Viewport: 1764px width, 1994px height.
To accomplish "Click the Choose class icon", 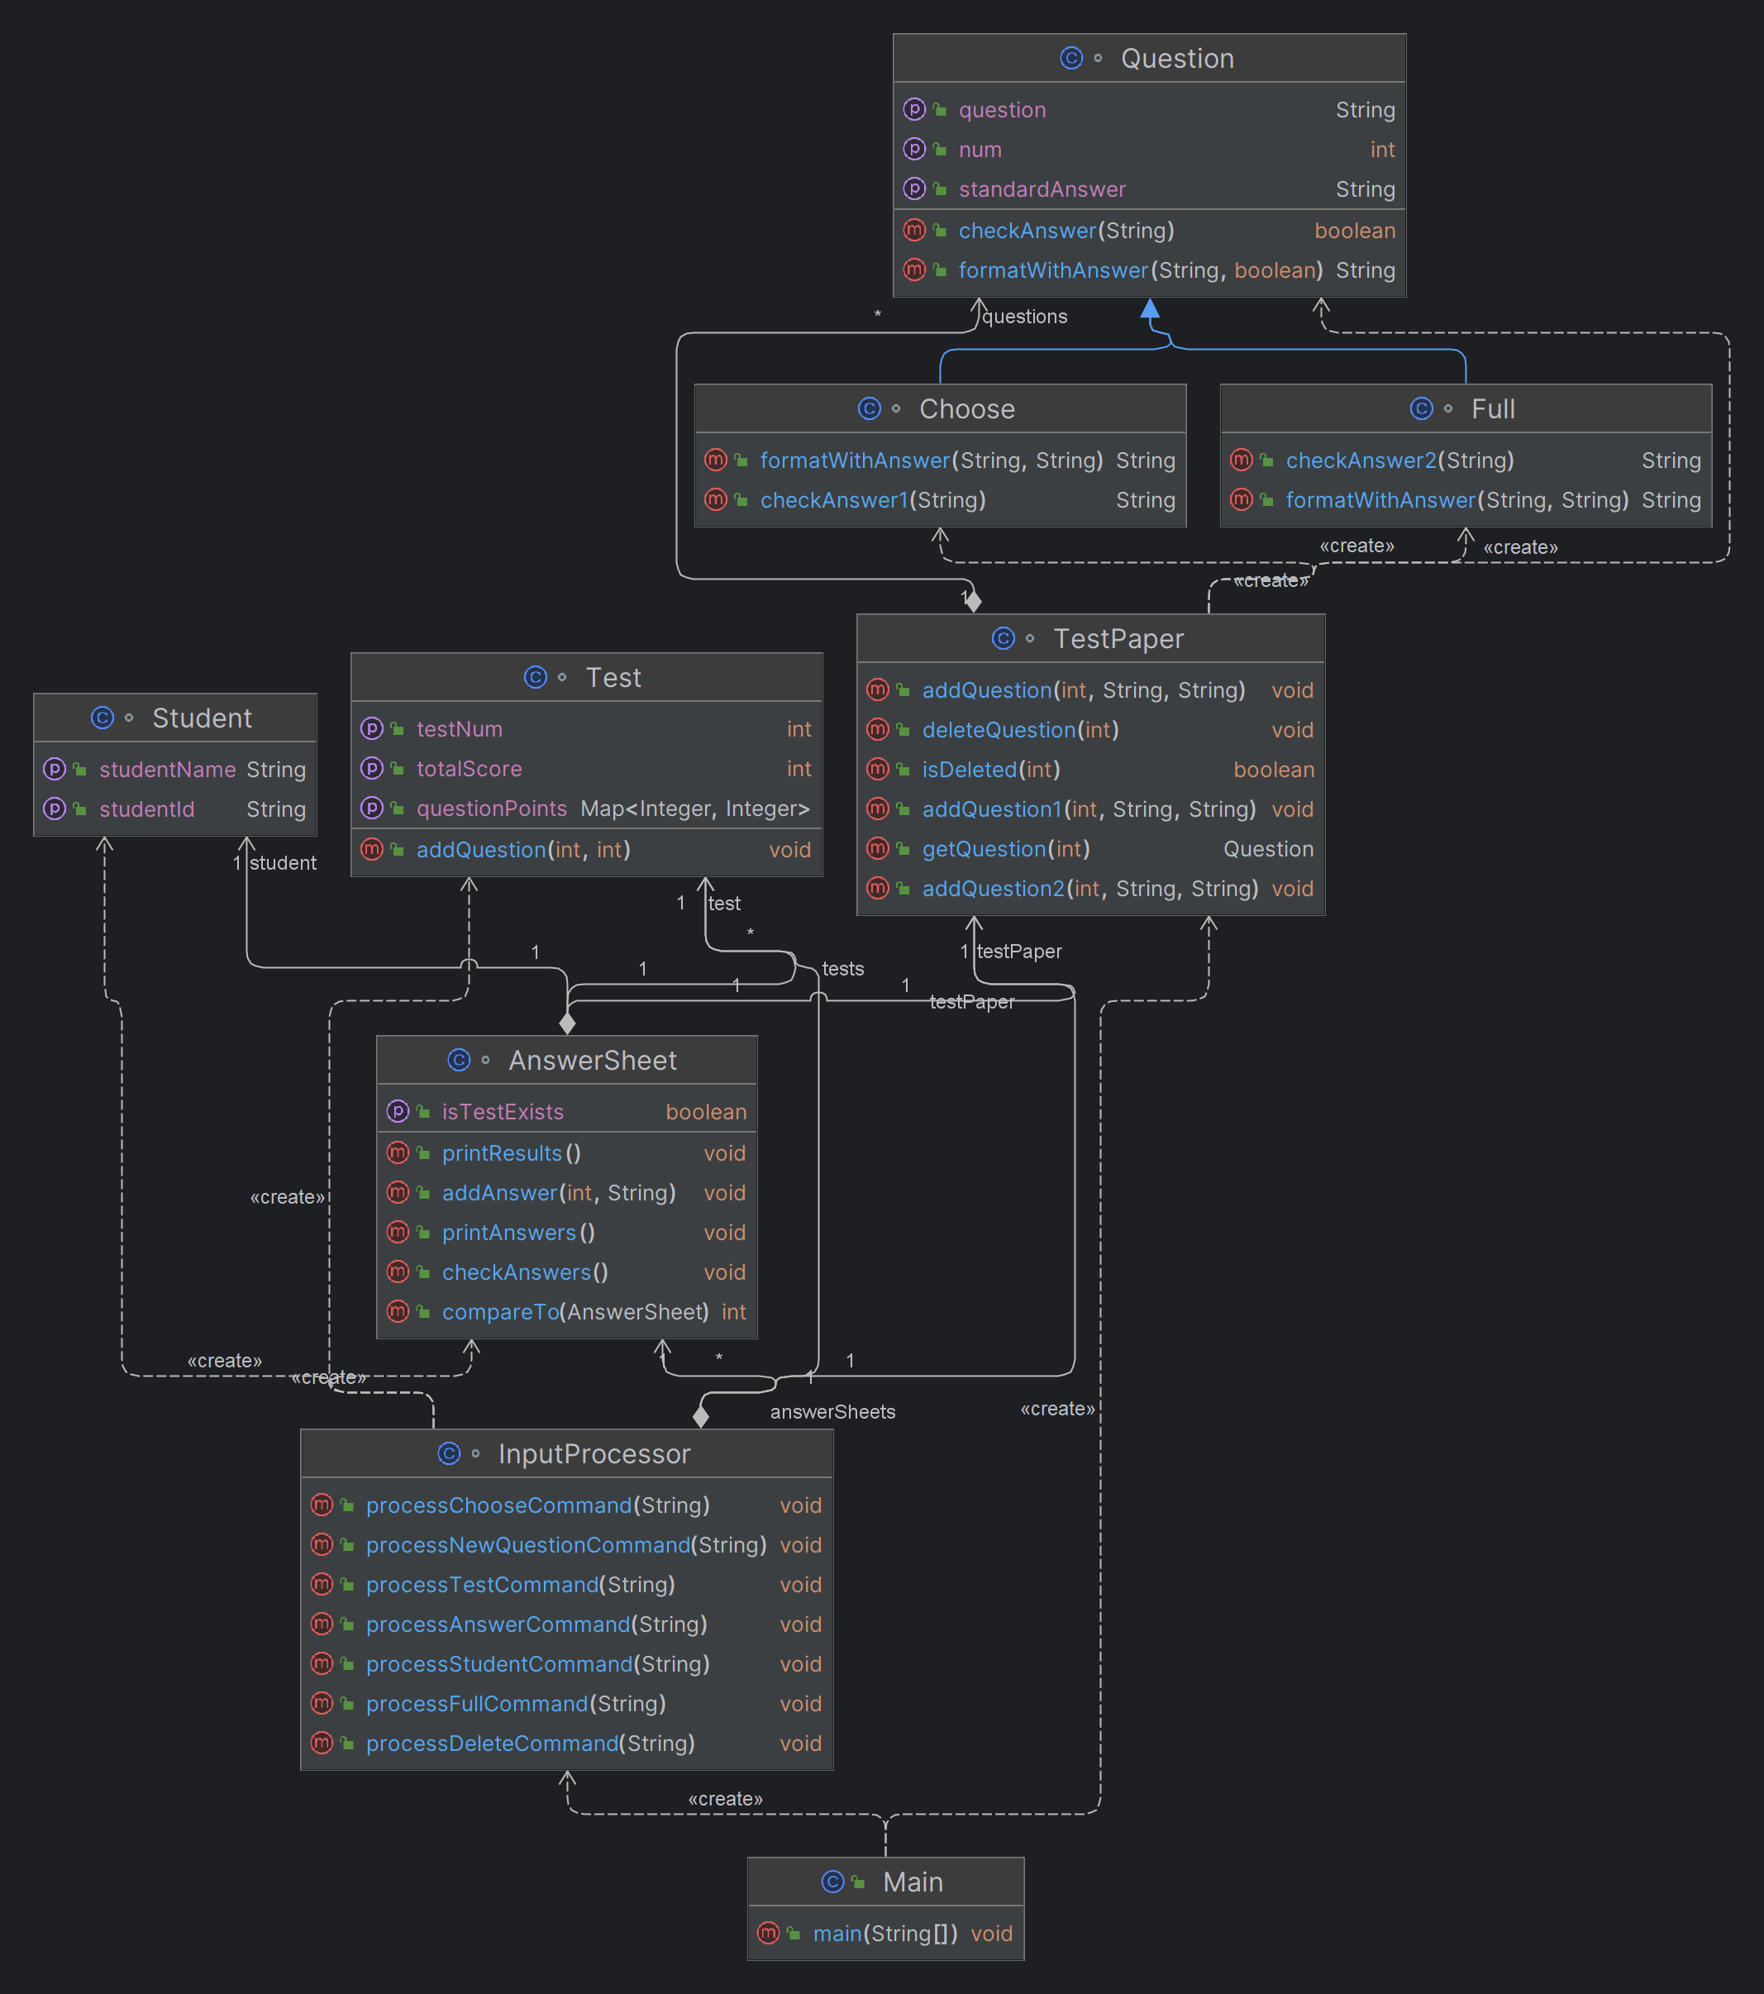I will pos(870,408).
